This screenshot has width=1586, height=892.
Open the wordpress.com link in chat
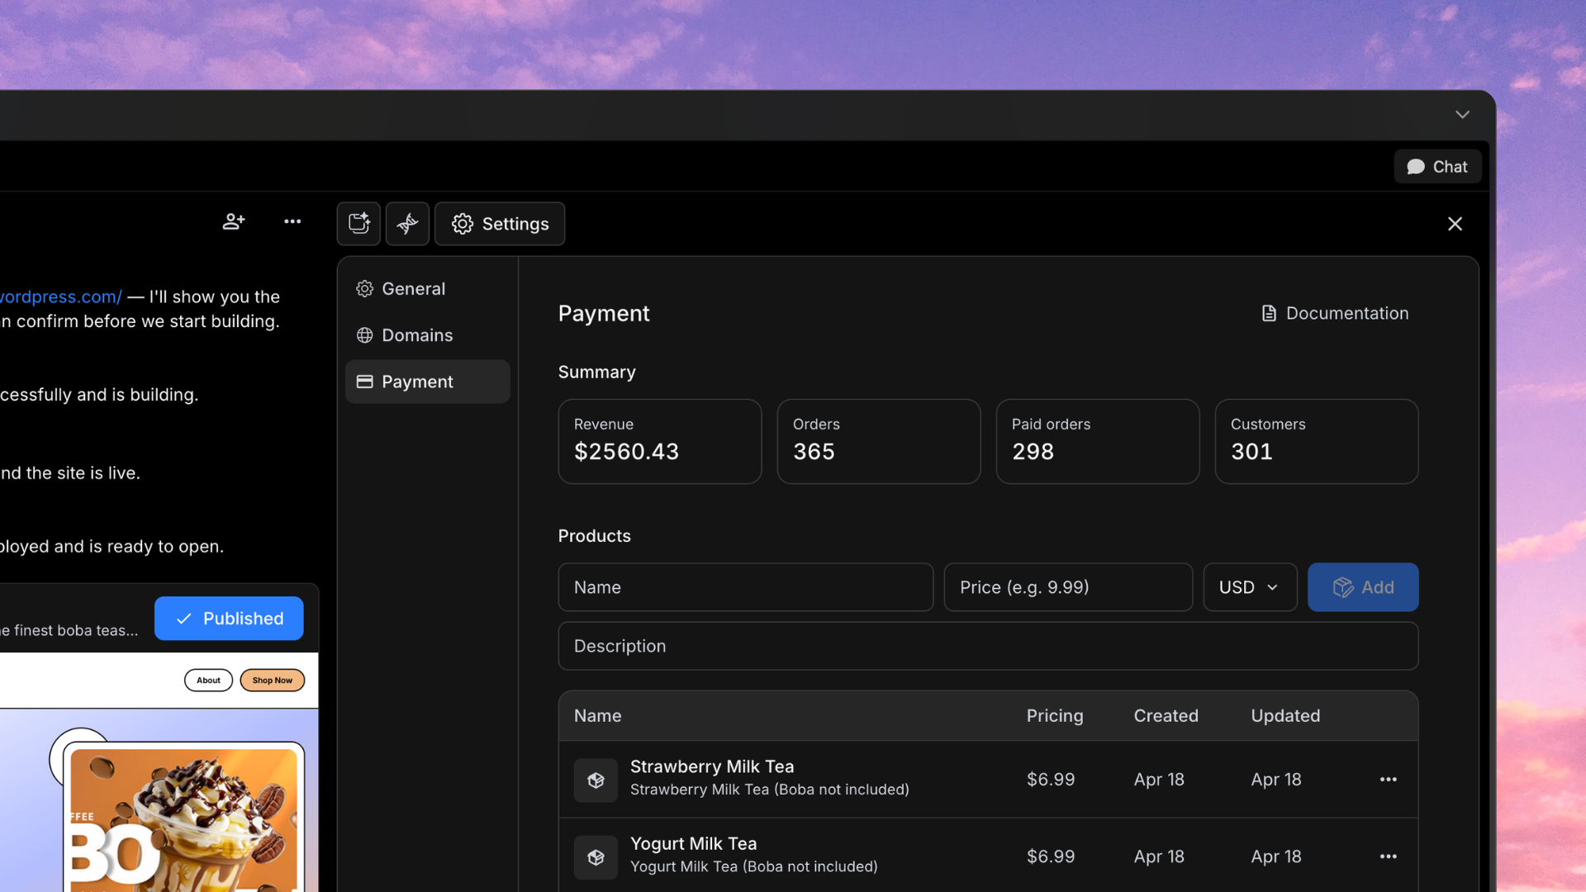click(x=59, y=297)
